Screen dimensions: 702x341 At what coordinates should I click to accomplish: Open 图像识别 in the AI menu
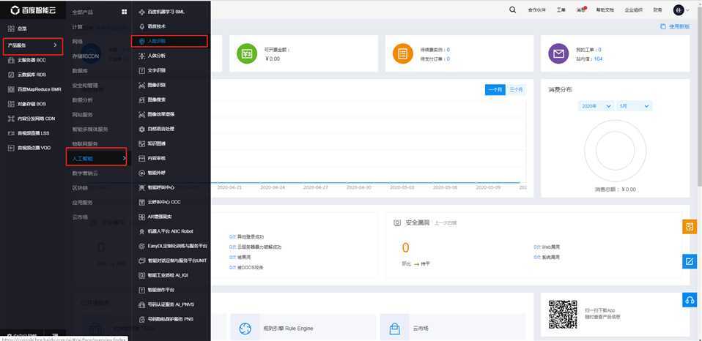pos(152,85)
